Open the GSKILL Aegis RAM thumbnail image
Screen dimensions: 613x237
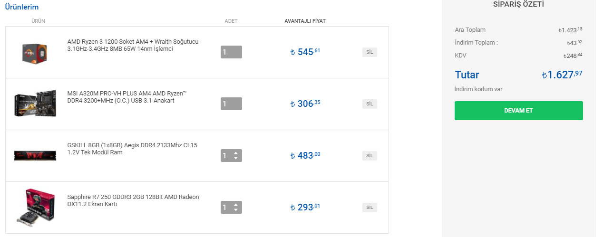pyautogui.click(x=35, y=155)
